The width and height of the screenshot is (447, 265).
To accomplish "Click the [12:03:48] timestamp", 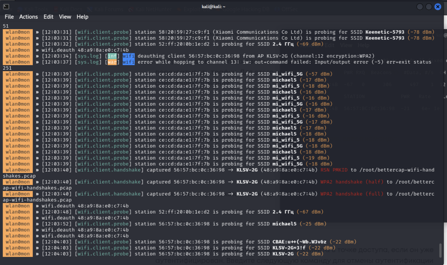I will [57, 212].
